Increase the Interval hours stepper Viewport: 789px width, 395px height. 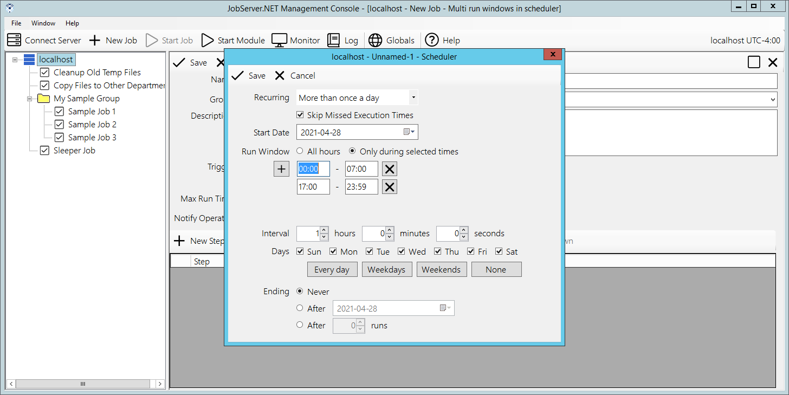324,230
